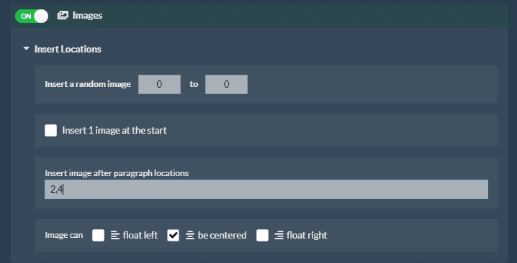
Task: Select the random image minimum count field
Action: pyautogui.click(x=159, y=84)
